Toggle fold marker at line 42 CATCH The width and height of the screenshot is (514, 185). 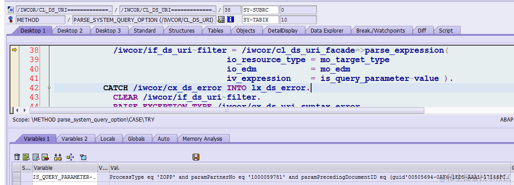pyautogui.click(x=49, y=88)
